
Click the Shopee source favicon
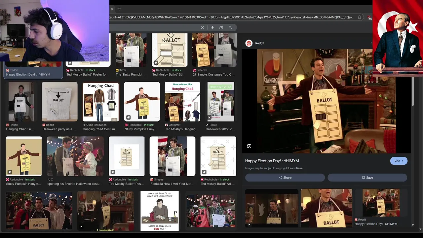point(152,179)
